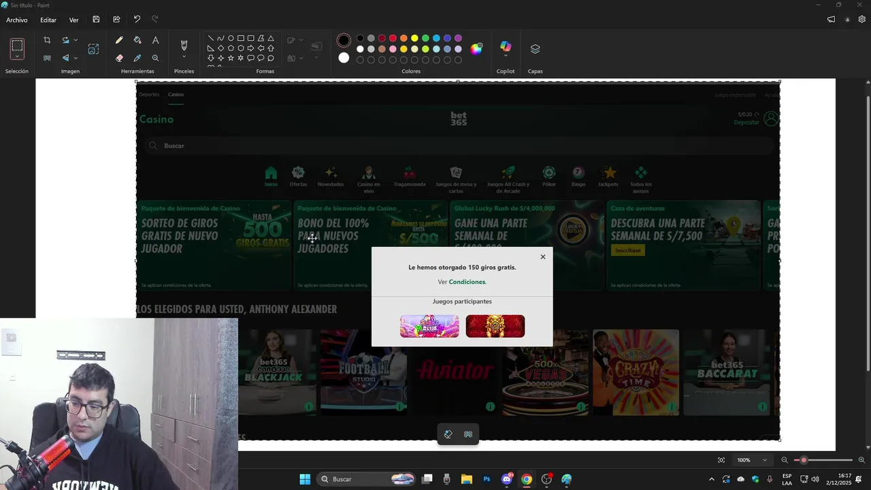Select the Text tool

click(155, 40)
